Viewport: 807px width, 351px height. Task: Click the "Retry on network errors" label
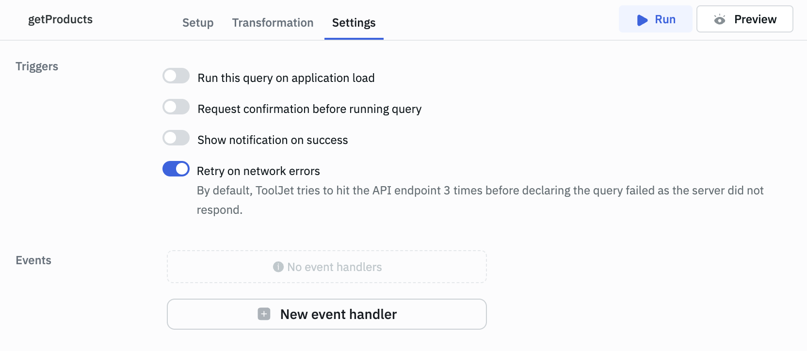(x=258, y=171)
